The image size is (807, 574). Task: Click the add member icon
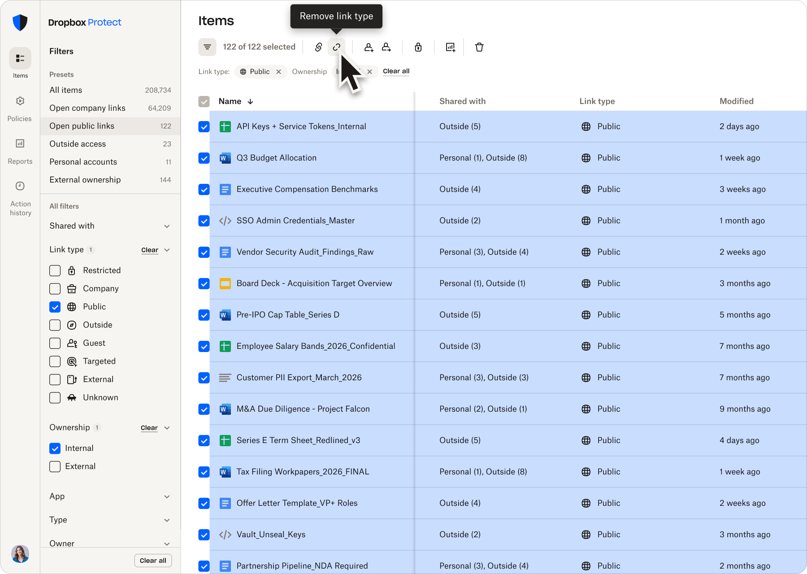coord(369,47)
